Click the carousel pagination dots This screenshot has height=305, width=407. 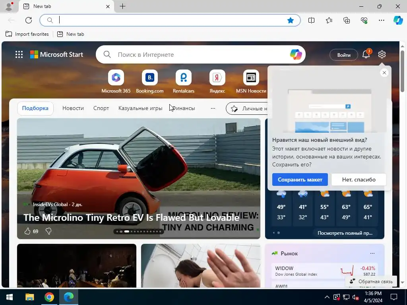click(139, 232)
